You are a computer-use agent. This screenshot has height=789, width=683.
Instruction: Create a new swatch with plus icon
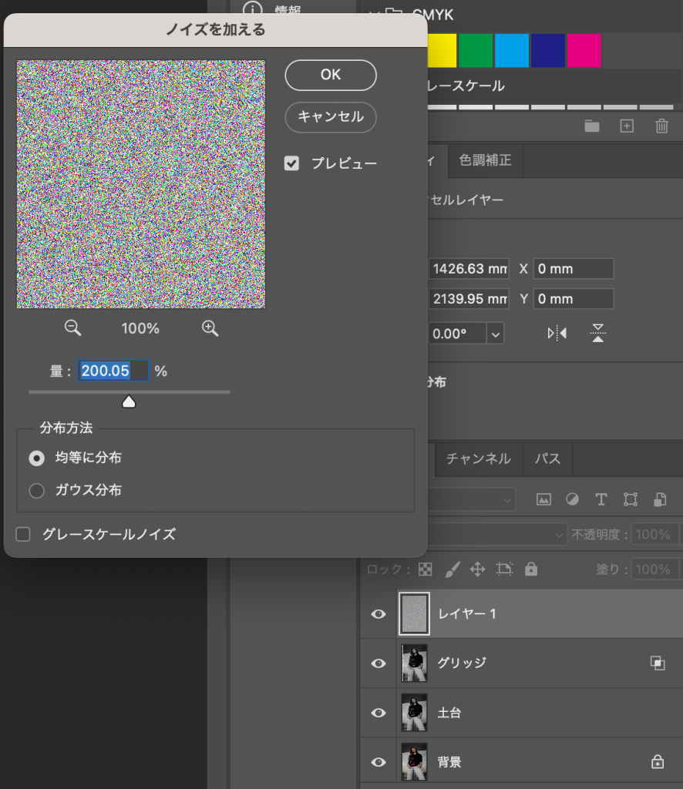pyautogui.click(x=627, y=126)
